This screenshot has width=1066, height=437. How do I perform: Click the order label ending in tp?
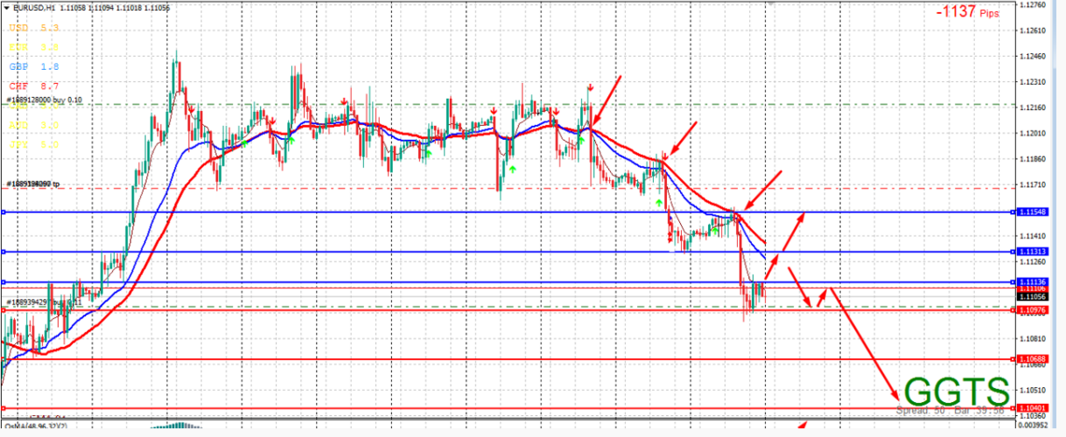coord(44,184)
